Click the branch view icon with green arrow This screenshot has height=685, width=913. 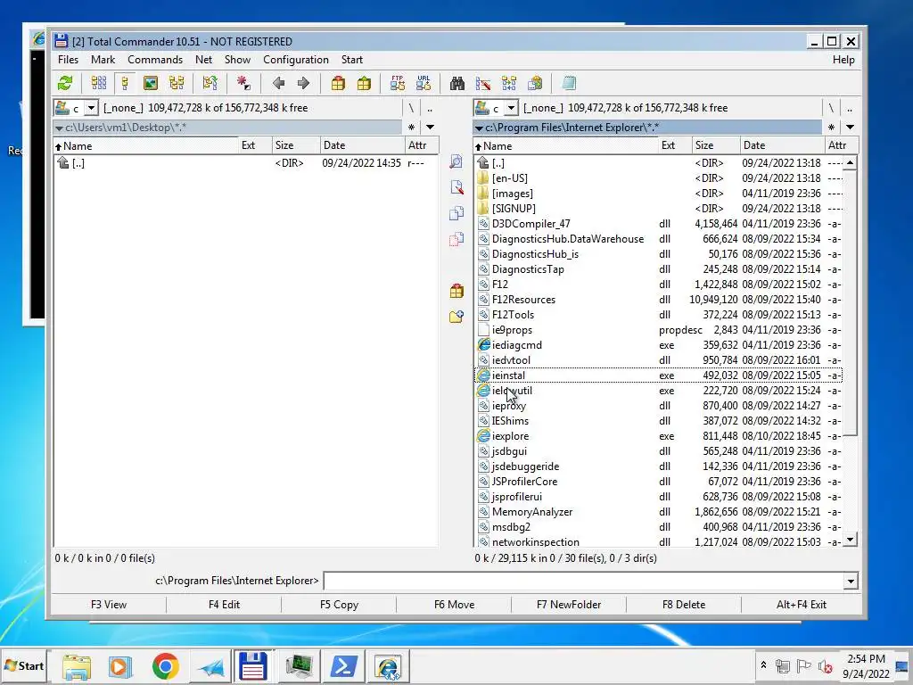tap(210, 83)
